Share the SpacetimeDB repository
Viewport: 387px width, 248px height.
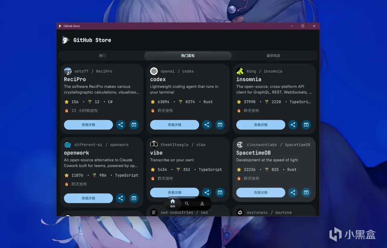click(293, 192)
